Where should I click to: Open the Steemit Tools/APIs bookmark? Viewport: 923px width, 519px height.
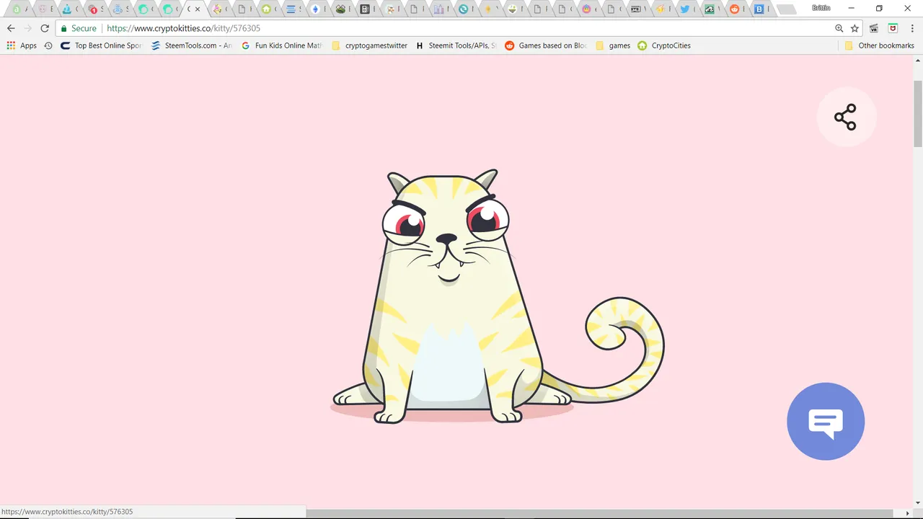[456, 45]
